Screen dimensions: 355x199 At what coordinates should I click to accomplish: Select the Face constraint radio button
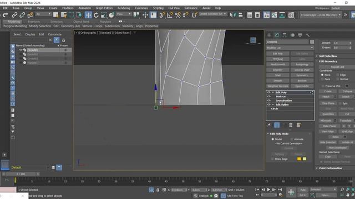tap(322, 79)
